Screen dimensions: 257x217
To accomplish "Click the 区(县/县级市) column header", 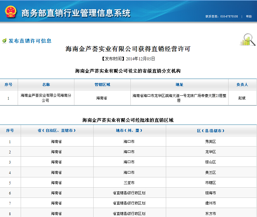I will (x=211, y=131).
